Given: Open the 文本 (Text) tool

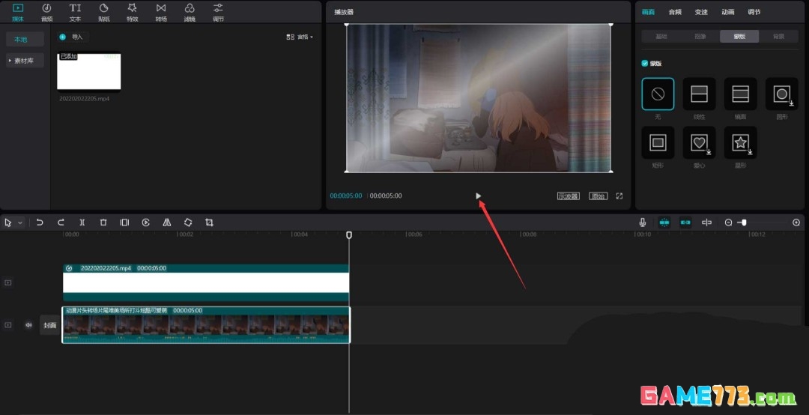Looking at the screenshot, I should pos(76,13).
